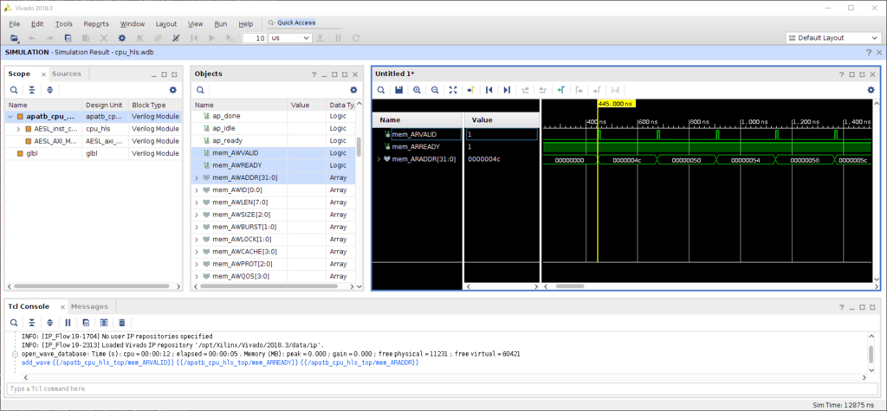Expand all items in Scope panel
The width and height of the screenshot is (887, 411).
(49, 90)
